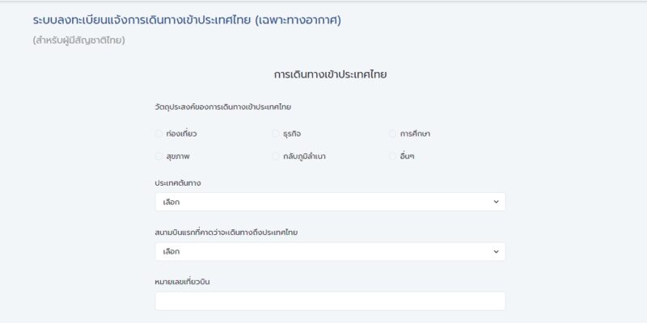This screenshot has height=323, width=647.
Task: Click the หมายเลขเที่ยวบิน field label
Action: coord(183,282)
